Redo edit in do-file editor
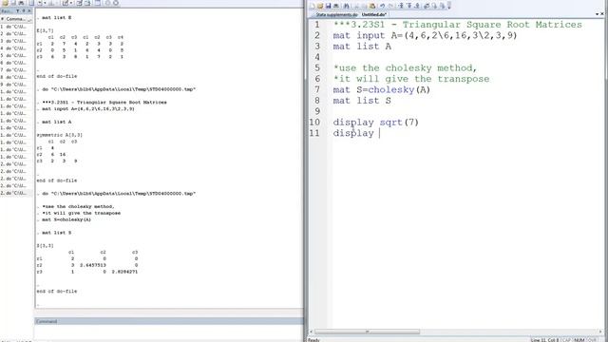Viewport: 608px width, 342px height. click(x=390, y=6)
